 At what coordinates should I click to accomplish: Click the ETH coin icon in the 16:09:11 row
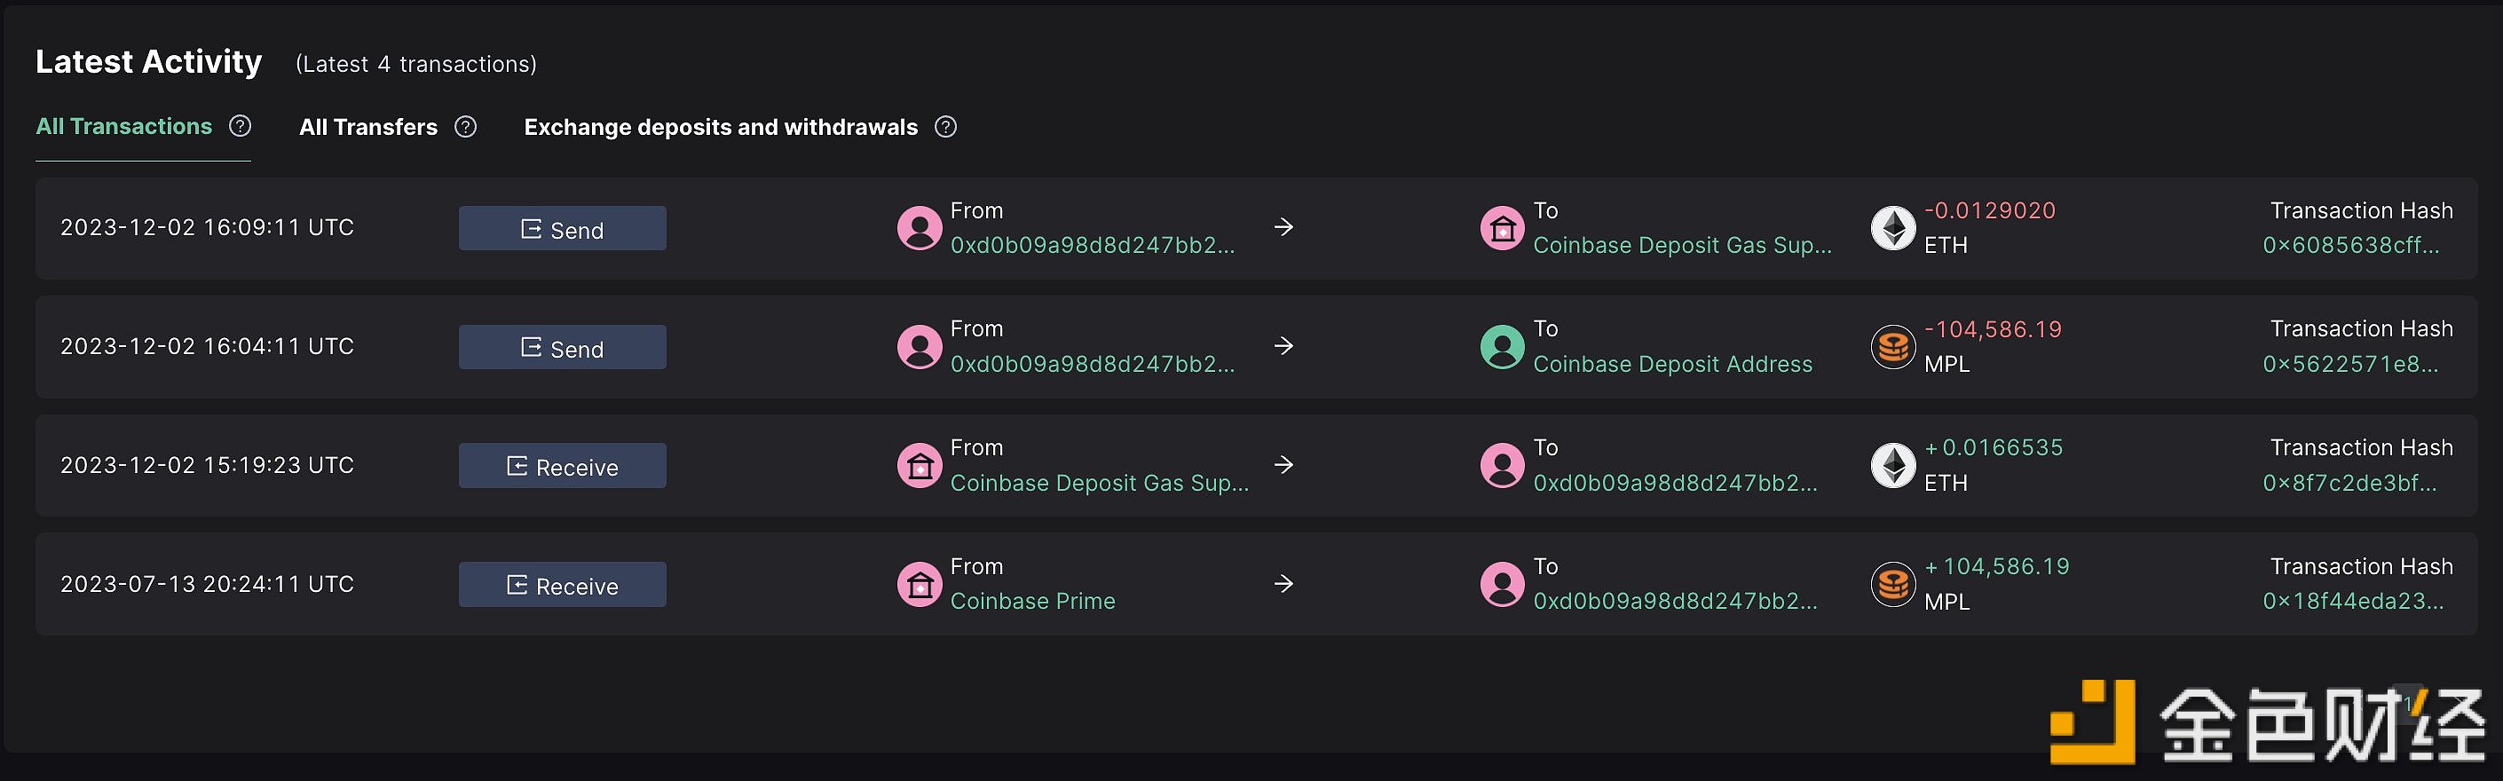(x=1893, y=228)
